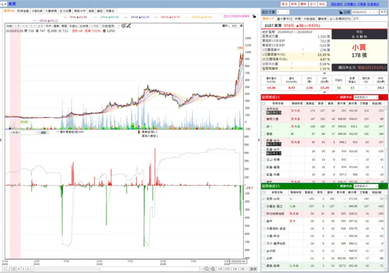Viewport: 389px width, 273px height.
Task: Open chart settings gear icon
Action: click(x=124, y=26)
